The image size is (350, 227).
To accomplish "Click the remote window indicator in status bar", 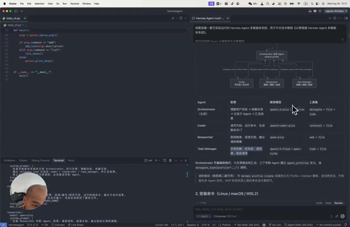I will [3, 224].
